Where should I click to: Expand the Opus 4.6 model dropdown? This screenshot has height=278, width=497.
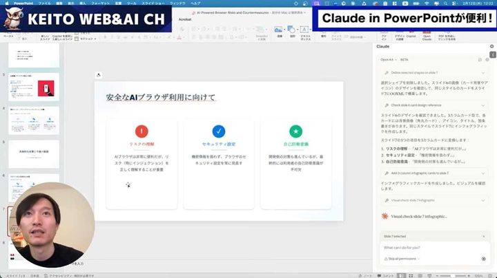click(389, 60)
